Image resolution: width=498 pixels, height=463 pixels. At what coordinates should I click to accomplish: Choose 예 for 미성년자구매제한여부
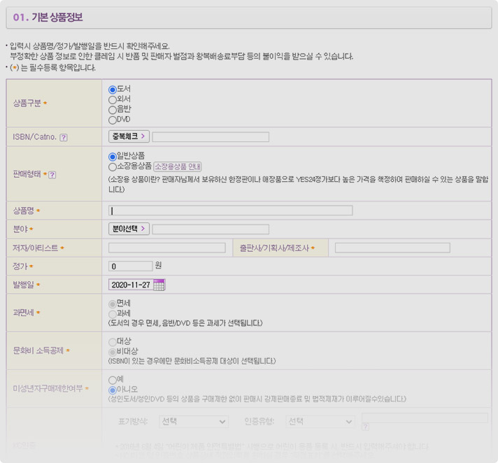pos(113,380)
